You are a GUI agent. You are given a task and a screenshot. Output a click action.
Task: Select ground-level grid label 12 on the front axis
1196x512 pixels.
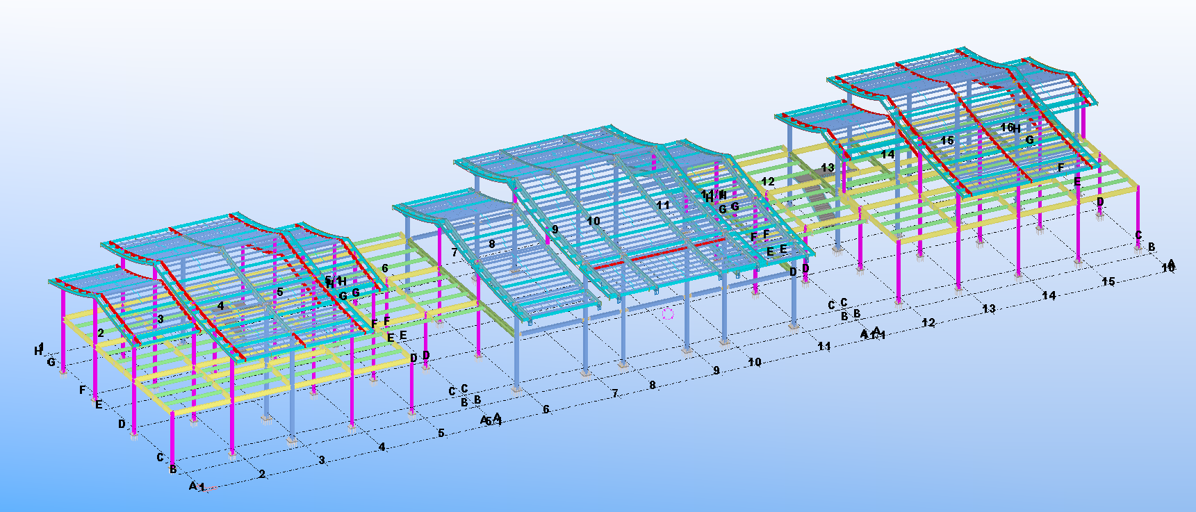928,322
